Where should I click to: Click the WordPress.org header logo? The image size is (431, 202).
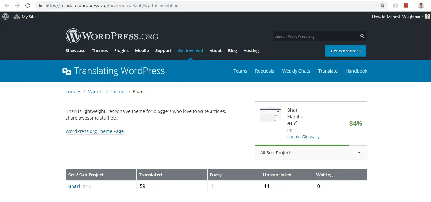[x=112, y=36]
